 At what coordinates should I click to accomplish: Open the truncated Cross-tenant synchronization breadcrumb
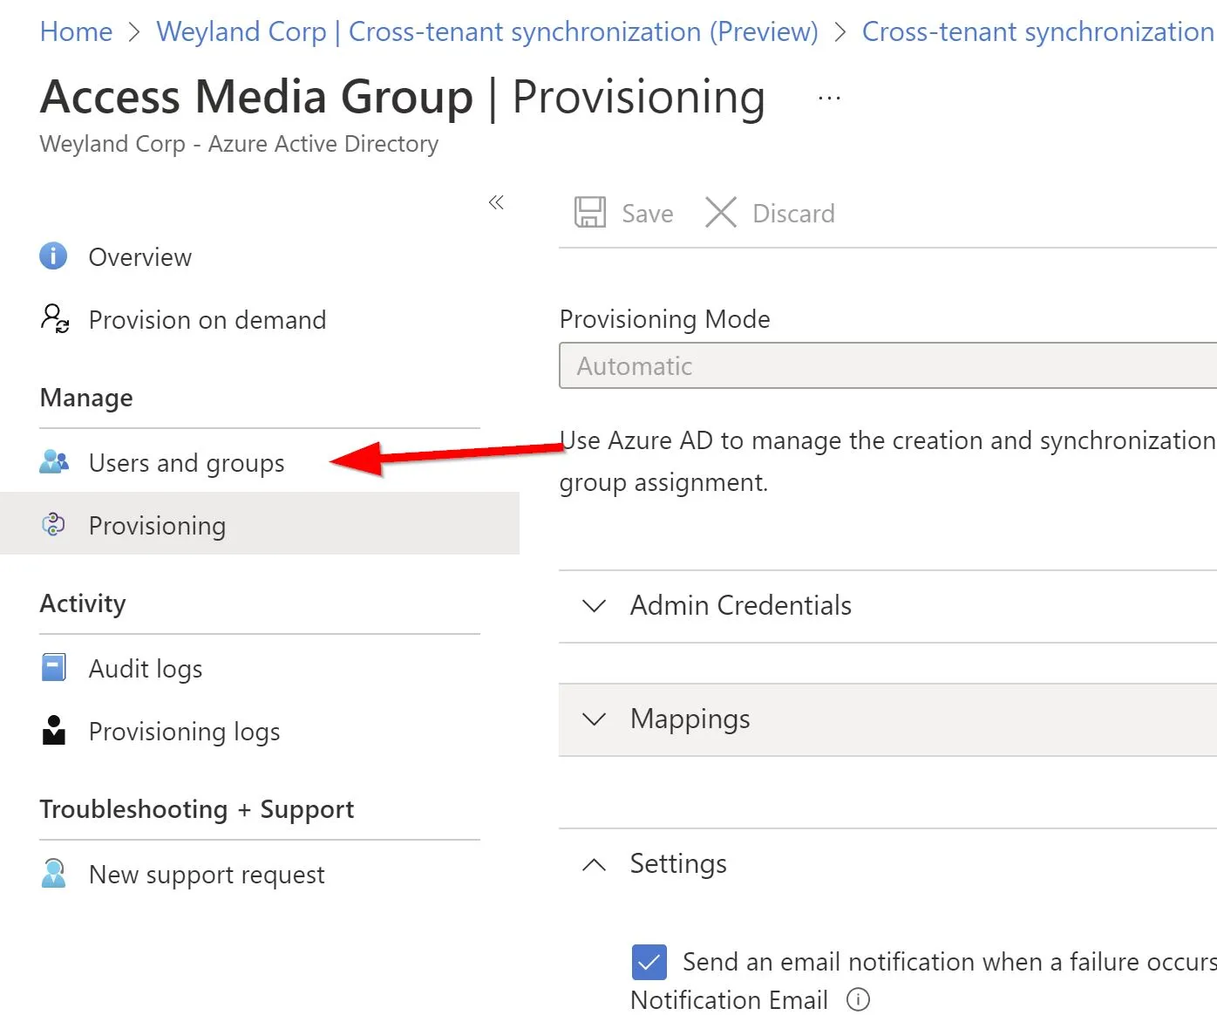[1038, 31]
